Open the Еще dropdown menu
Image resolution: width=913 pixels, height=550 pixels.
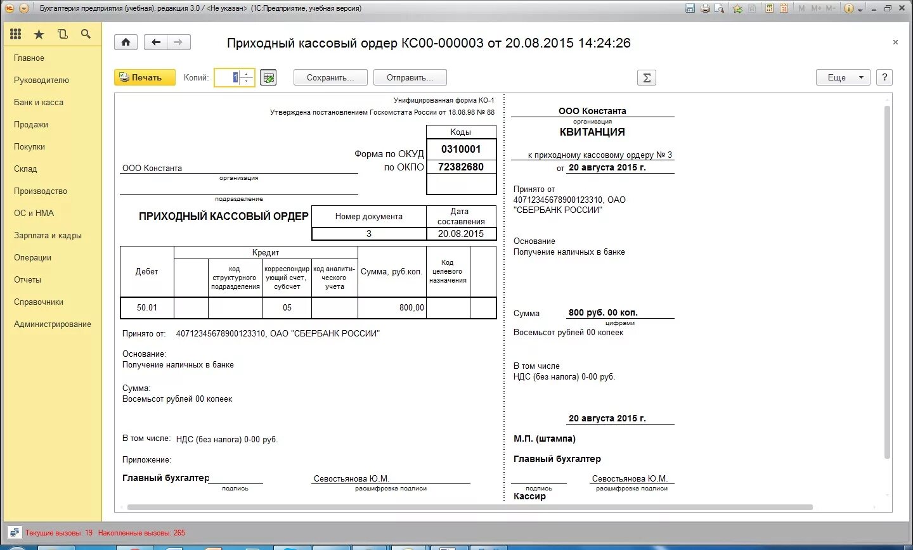843,77
